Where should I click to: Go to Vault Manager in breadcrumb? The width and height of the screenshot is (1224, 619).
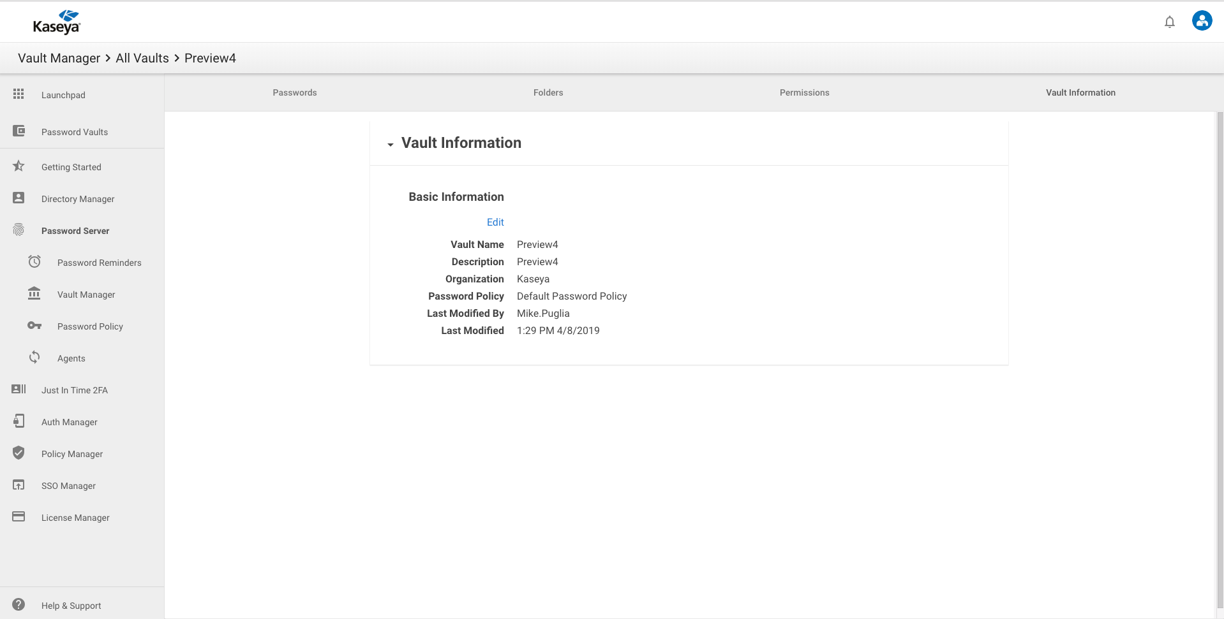[x=59, y=58]
